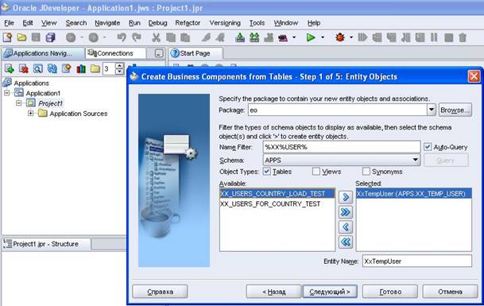Screen dimensions: 484x306
Task: Open the Debug button dropdown arrow
Action: point(351,37)
